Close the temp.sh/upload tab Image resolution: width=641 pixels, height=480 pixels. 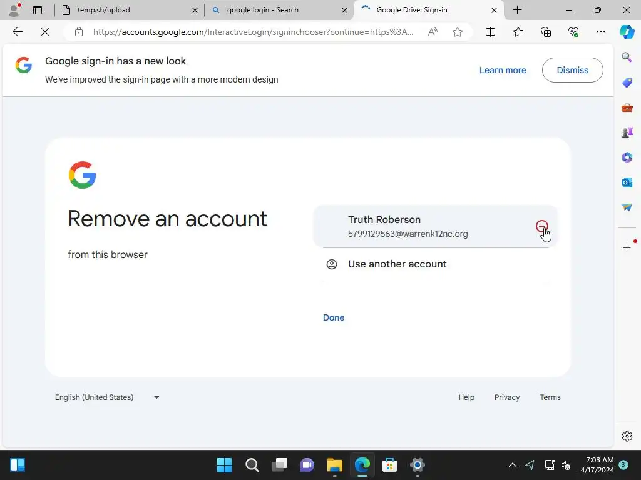[195, 10]
